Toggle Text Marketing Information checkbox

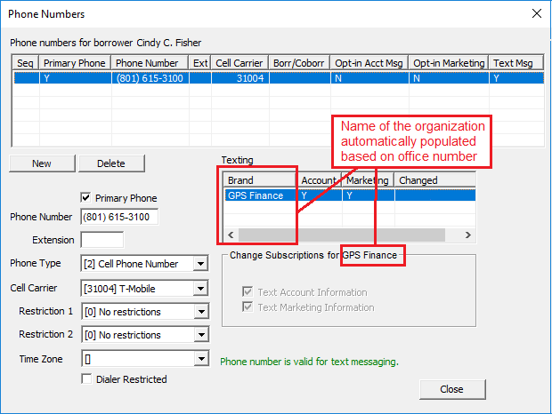pyautogui.click(x=248, y=307)
